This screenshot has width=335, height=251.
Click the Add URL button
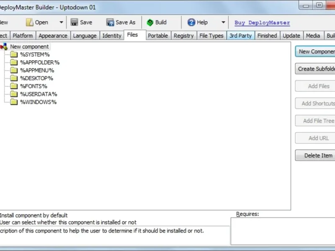pyautogui.click(x=315, y=138)
